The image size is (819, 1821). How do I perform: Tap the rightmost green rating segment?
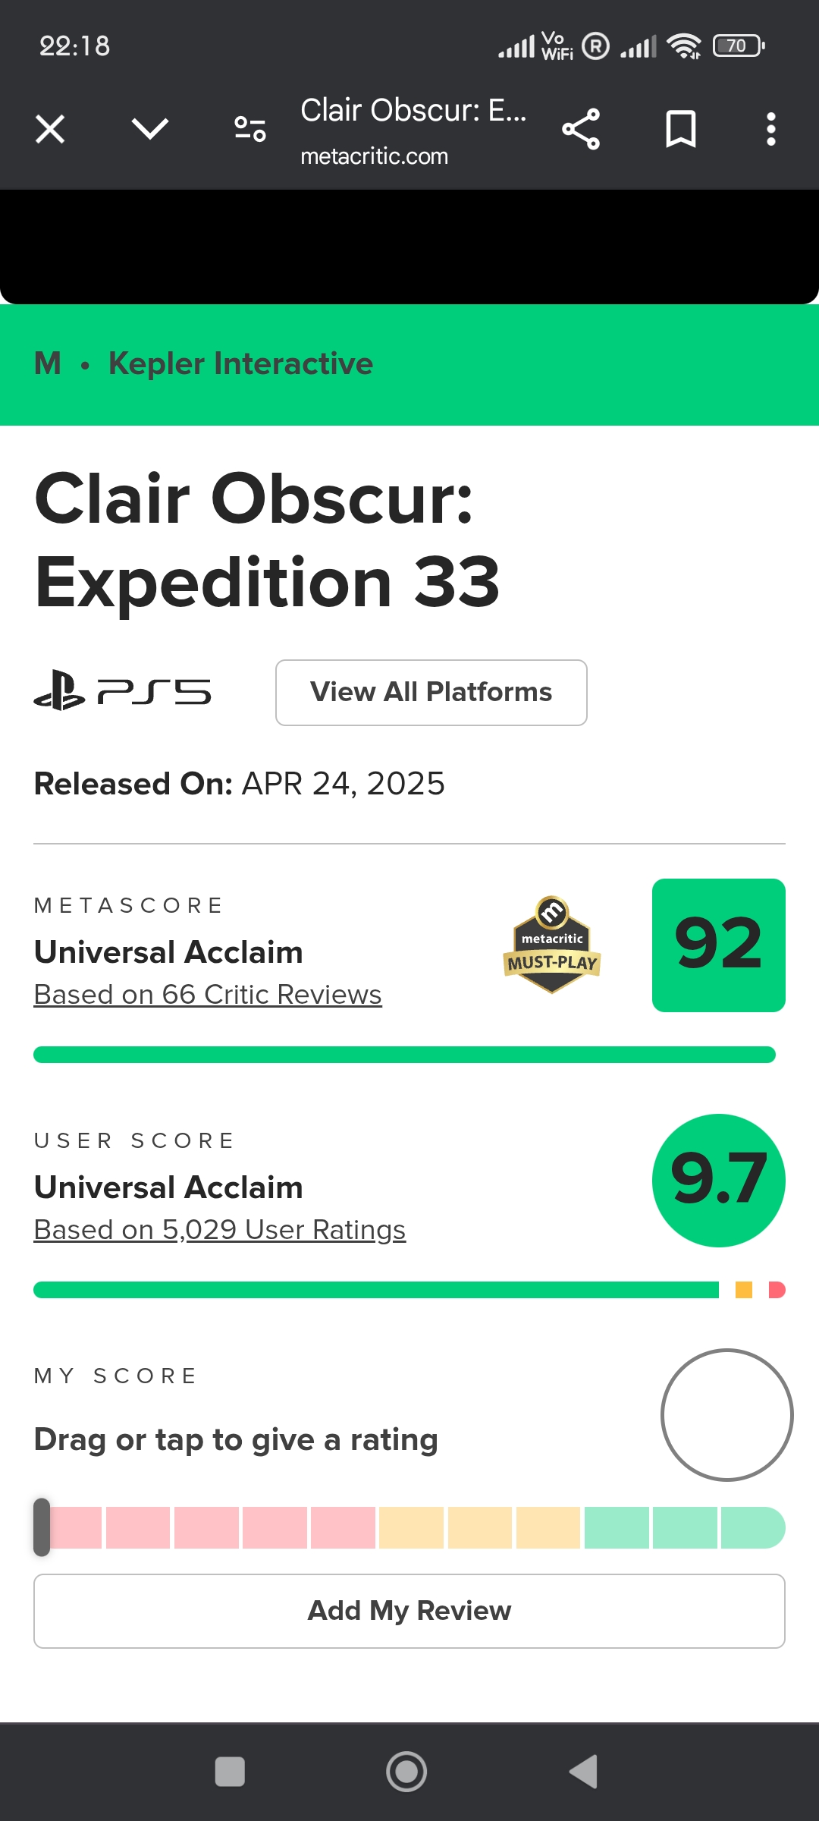point(751,1527)
